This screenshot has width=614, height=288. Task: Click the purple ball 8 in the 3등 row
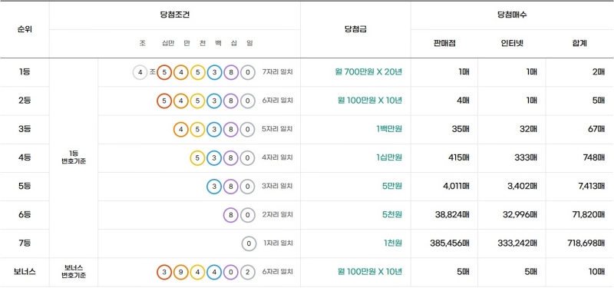[x=231, y=129]
